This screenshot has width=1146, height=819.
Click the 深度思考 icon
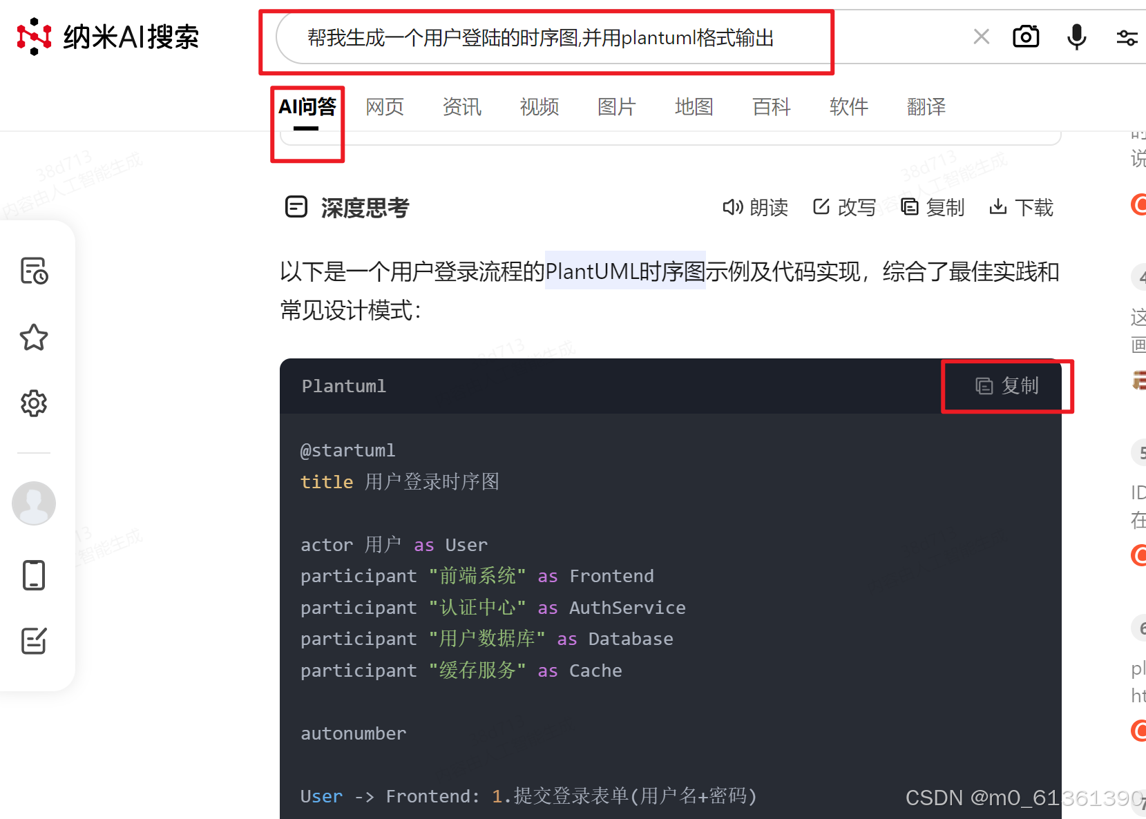click(296, 206)
